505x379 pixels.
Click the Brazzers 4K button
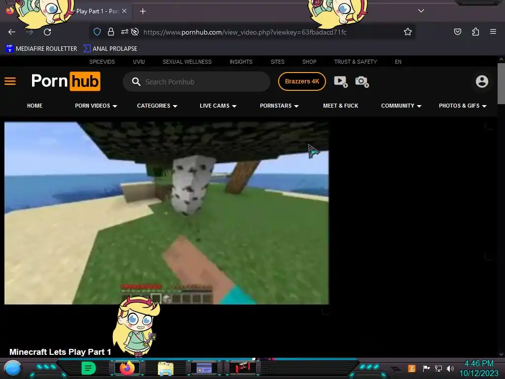[302, 81]
